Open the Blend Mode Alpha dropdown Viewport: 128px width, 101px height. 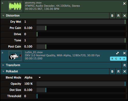coord(32,77)
